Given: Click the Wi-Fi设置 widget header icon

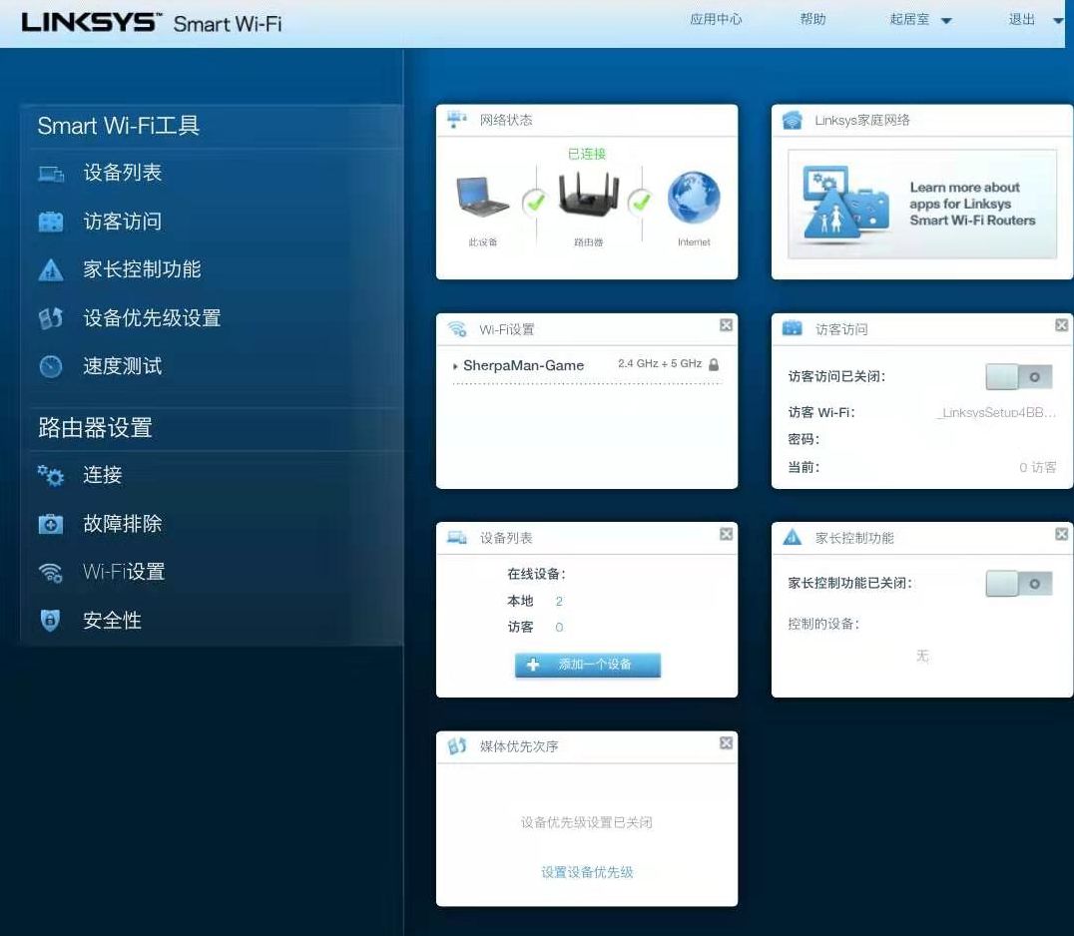Looking at the screenshot, I should point(457,329).
